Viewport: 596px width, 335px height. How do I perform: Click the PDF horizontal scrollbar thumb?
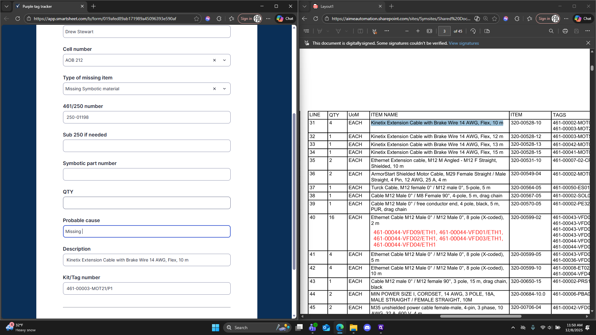click(x=481, y=316)
